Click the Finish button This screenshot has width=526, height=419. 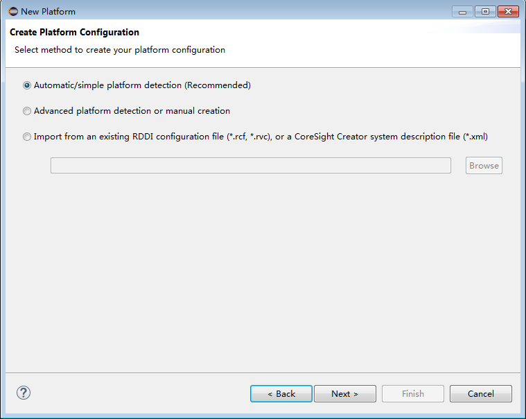[412, 393]
